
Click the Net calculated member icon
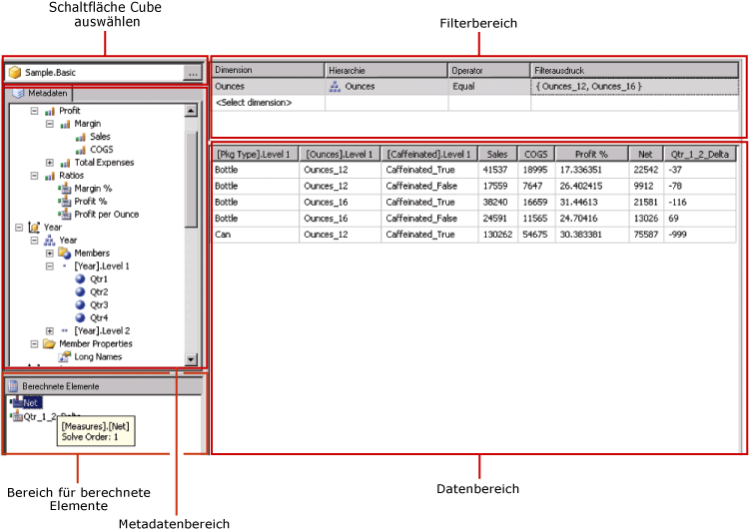click(16, 402)
